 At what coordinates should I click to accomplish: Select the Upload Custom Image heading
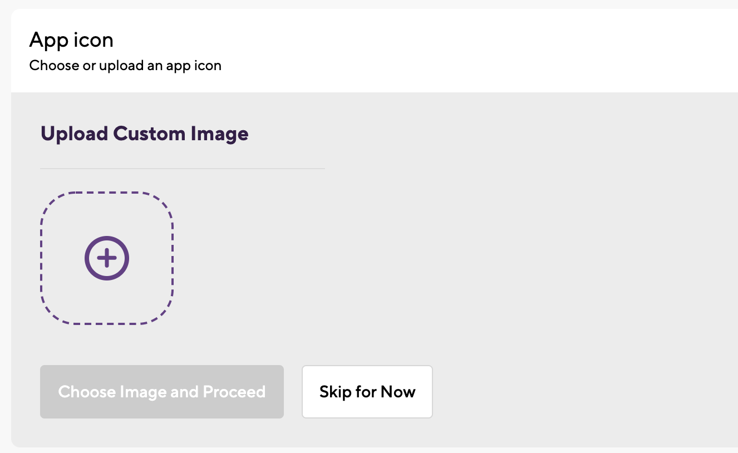144,134
